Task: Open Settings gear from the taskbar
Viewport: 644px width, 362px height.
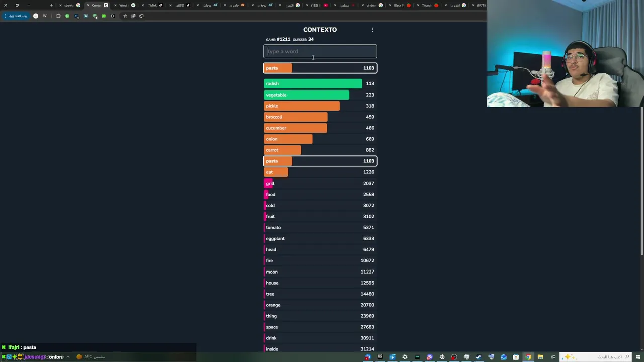Action: click(405, 357)
